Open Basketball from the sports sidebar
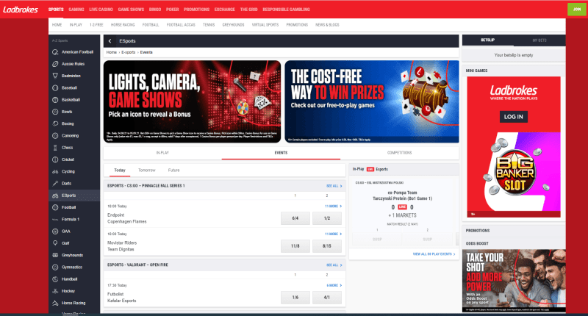Viewport: 588px width, 316px height. pos(56,99)
